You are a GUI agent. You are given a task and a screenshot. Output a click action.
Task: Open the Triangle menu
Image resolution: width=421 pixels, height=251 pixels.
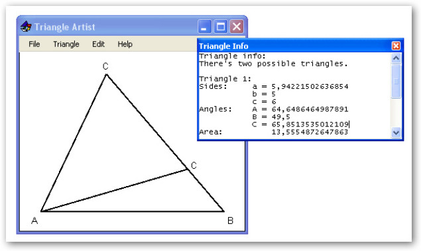point(66,44)
